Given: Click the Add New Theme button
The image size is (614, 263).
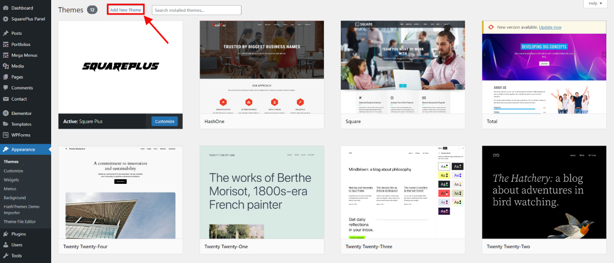Looking at the screenshot, I should (x=126, y=10).
